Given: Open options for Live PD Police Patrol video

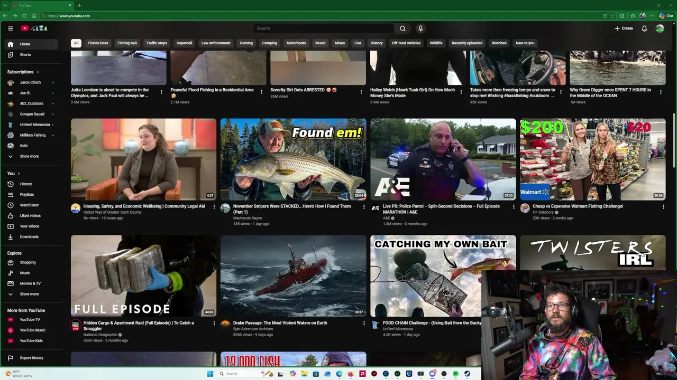Looking at the screenshot, I should (x=514, y=207).
